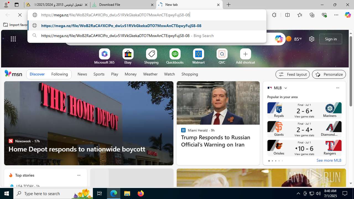This screenshot has height=199, width=354.
Task: Open the Microsoft 365 shortcut
Action: [104, 57]
